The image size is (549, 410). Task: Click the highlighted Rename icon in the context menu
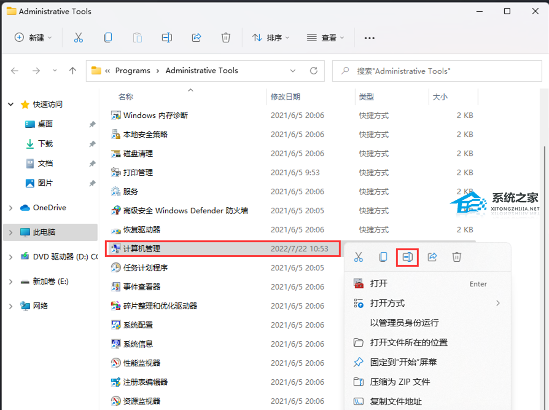coord(407,257)
